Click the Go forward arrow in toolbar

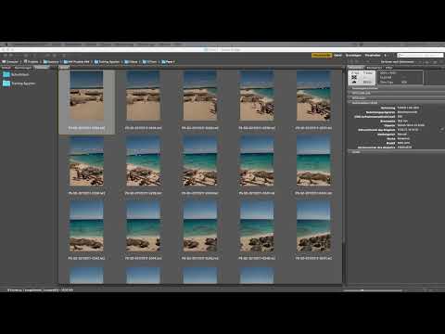coord(11,56)
